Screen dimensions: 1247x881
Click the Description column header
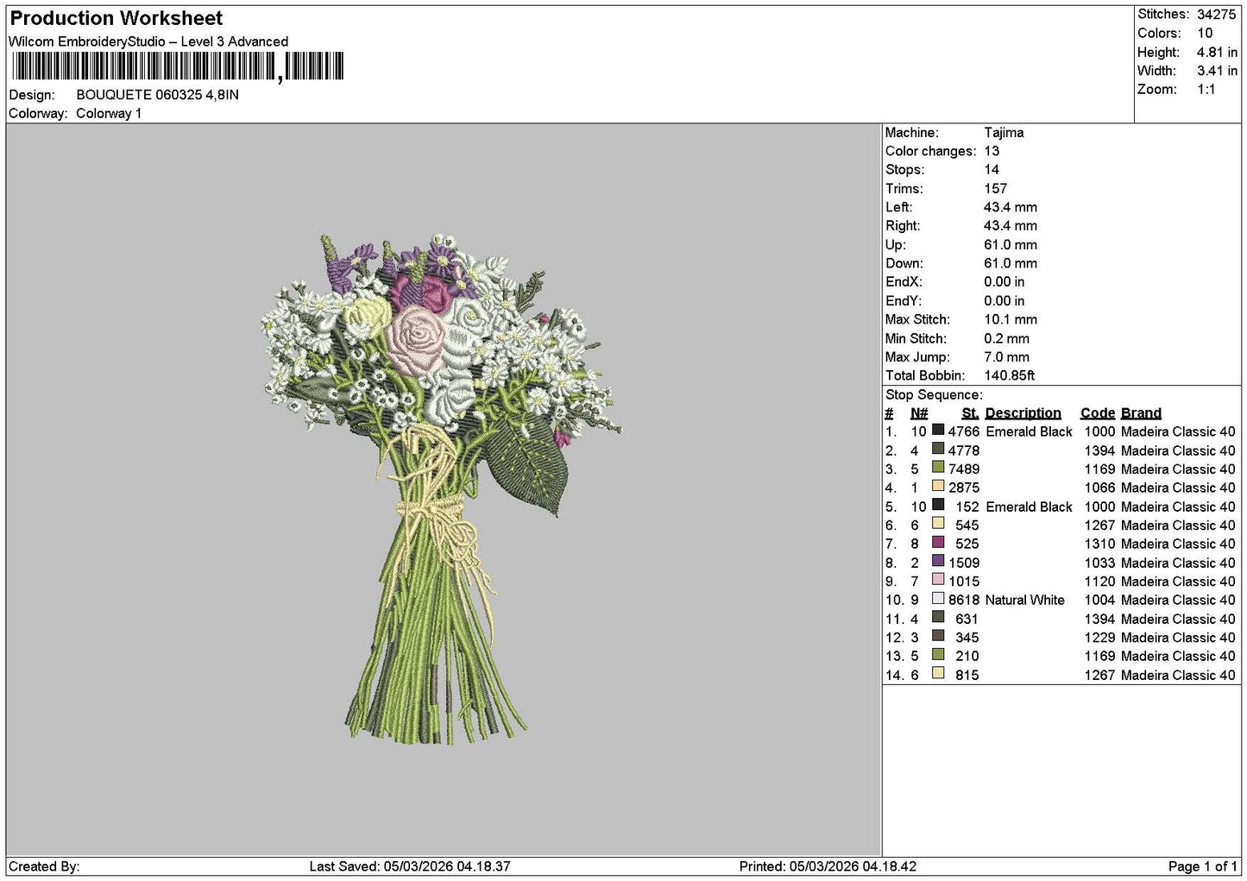pyautogui.click(x=1023, y=413)
